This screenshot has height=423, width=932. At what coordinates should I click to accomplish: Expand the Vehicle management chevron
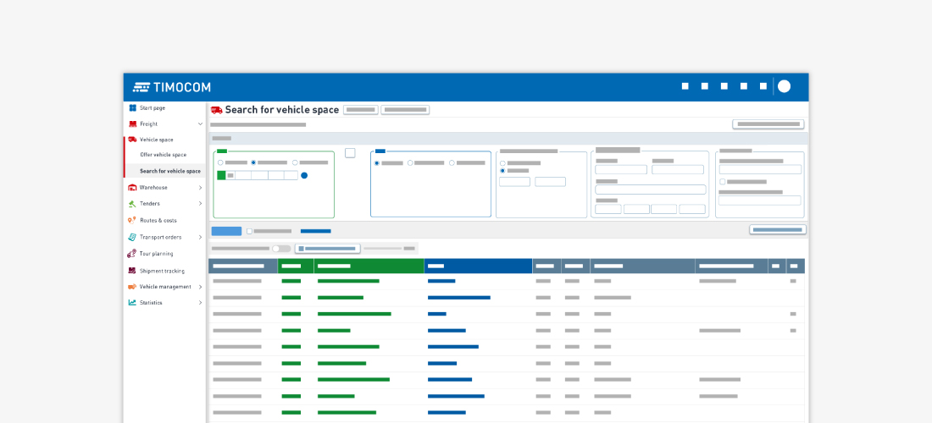tap(201, 286)
